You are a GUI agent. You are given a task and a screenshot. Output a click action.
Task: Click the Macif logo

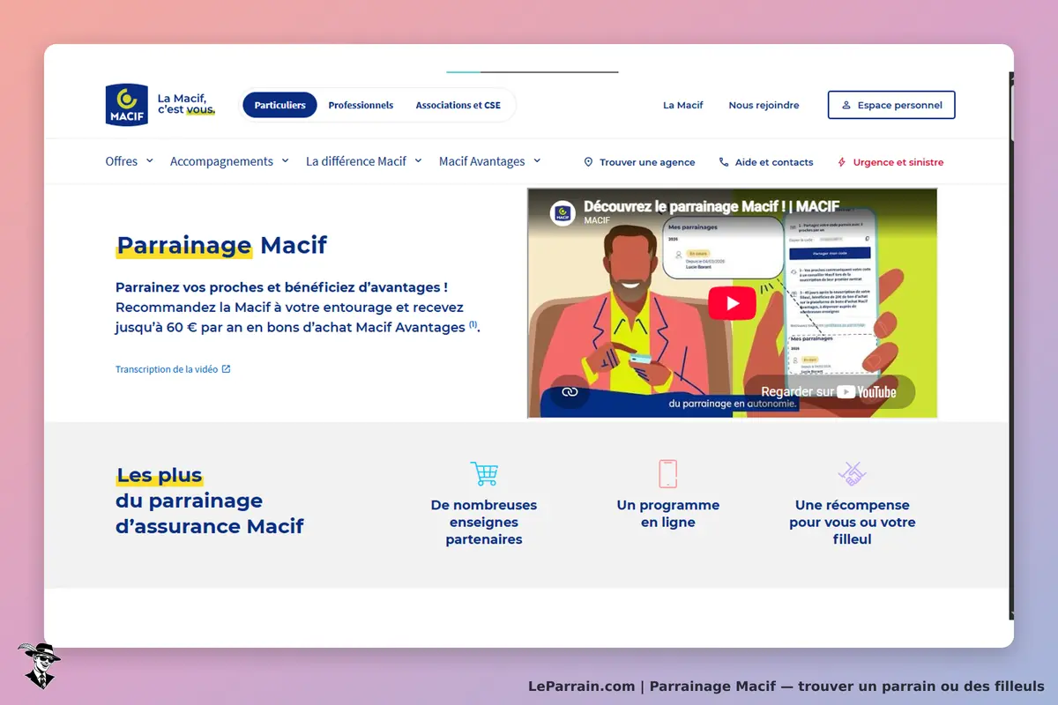point(126,105)
